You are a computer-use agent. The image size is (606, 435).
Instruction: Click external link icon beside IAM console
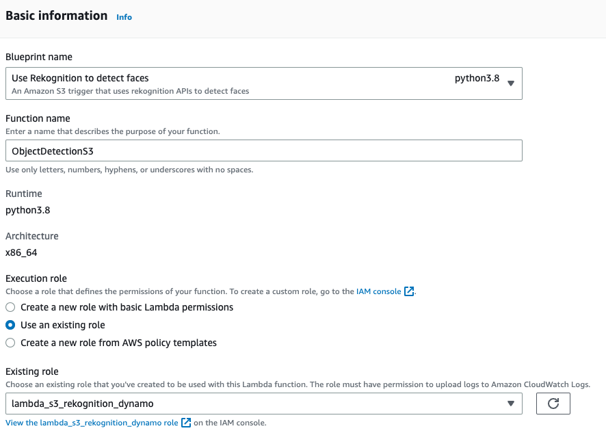point(409,291)
